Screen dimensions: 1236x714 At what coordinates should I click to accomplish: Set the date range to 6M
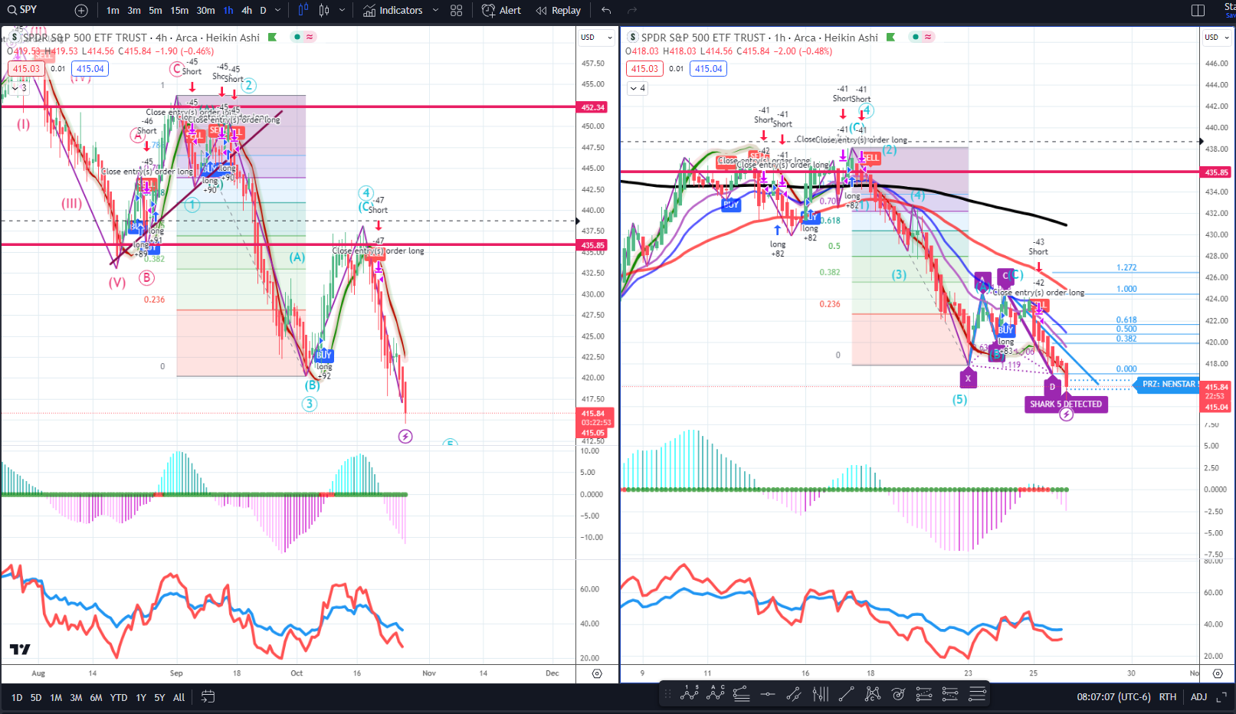pyautogui.click(x=96, y=698)
